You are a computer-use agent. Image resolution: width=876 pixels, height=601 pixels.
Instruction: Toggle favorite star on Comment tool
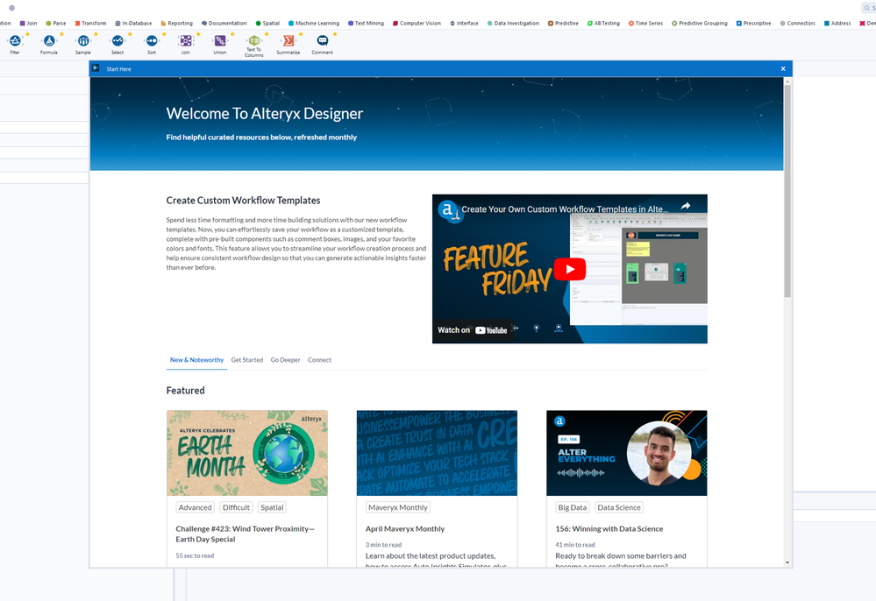335,34
